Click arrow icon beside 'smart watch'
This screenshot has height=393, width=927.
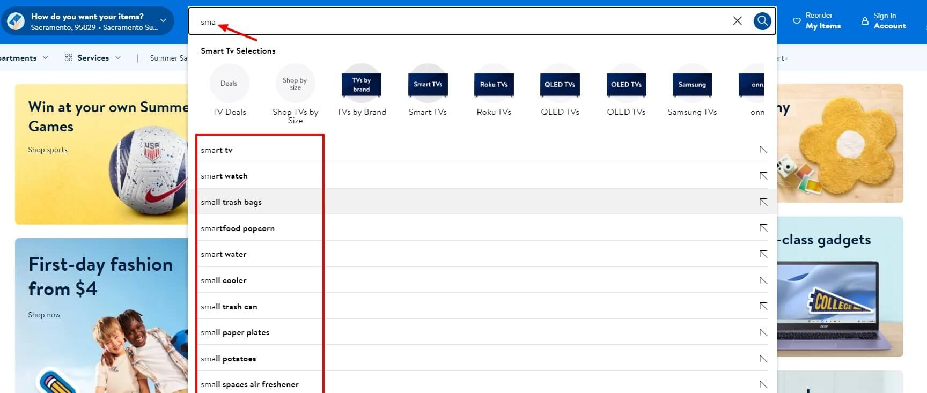click(763, 176)
